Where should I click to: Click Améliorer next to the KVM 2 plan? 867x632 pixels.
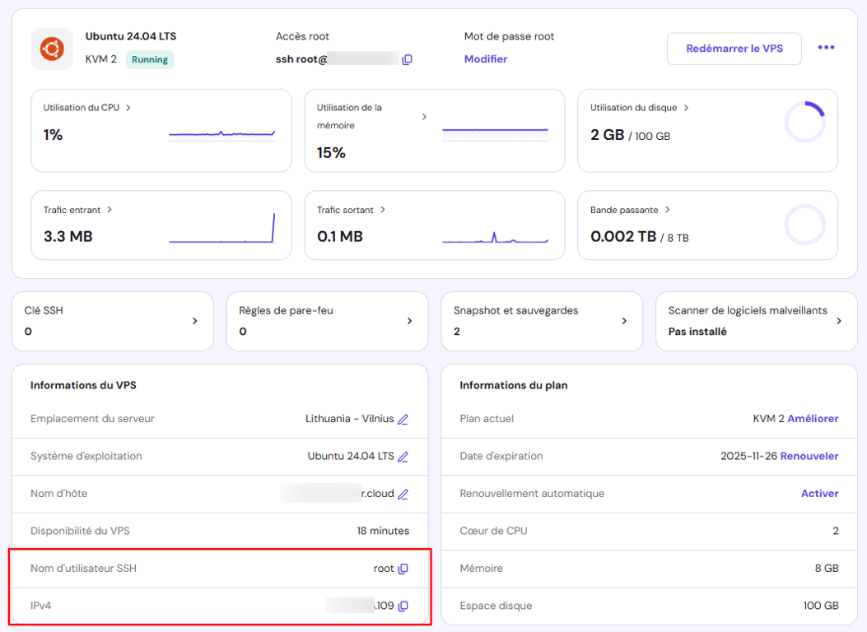[x=814, y=419]
